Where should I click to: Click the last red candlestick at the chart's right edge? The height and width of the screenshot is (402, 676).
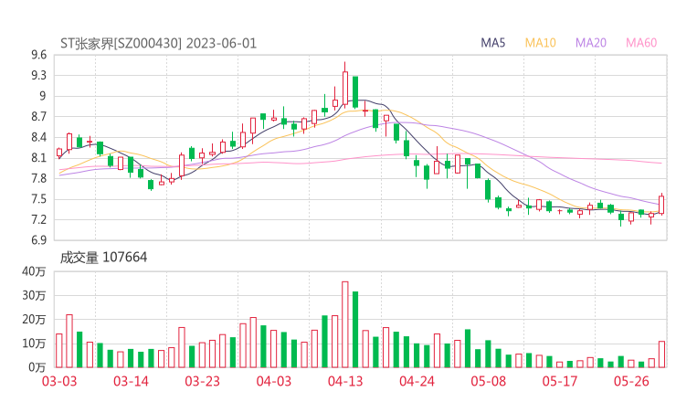[x=661, y=204]
